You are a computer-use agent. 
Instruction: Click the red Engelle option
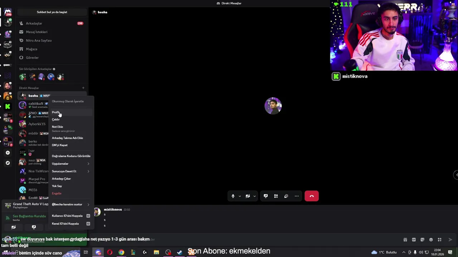click(x=71, y=193)
